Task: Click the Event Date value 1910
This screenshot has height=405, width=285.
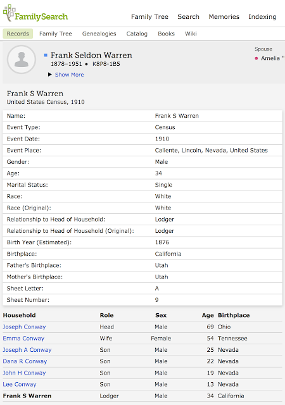Action: click(162, 139)
